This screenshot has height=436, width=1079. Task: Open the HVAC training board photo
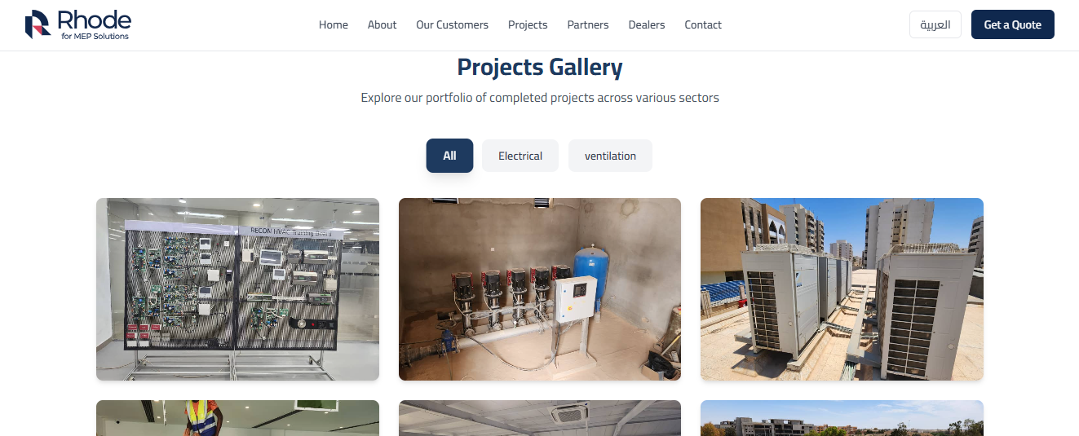(x=237, y=289)
